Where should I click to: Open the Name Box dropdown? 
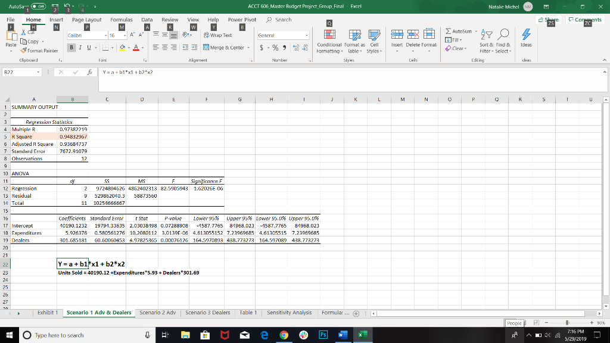[x=38, y=72]
